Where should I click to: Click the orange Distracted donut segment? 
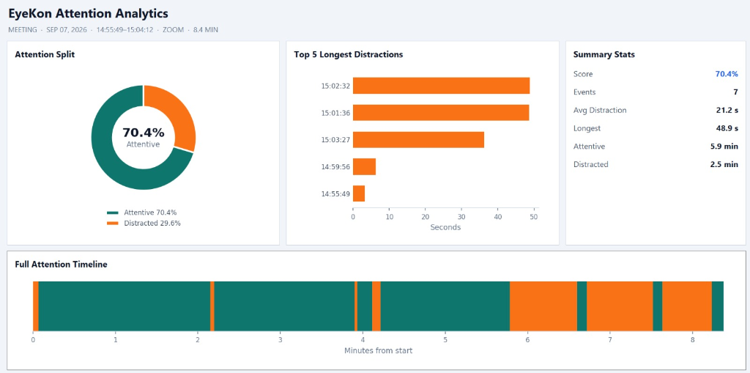click(179, 115)
